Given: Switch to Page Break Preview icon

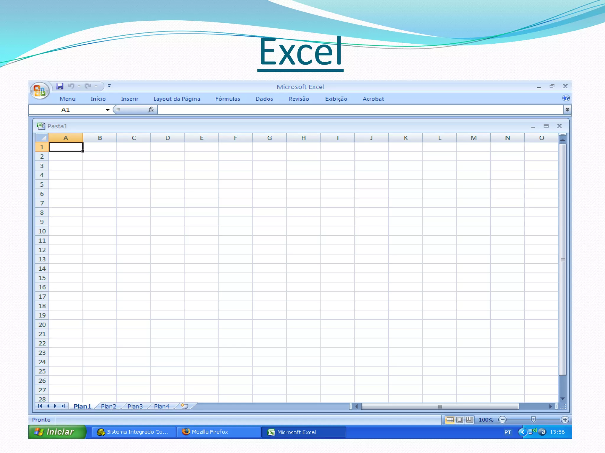Looking at the screenshot, I should (469, 420).
